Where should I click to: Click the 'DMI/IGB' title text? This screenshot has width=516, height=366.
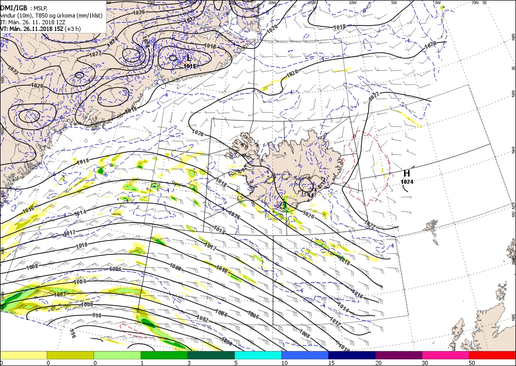pyautogui.click(x=14, y=8)
